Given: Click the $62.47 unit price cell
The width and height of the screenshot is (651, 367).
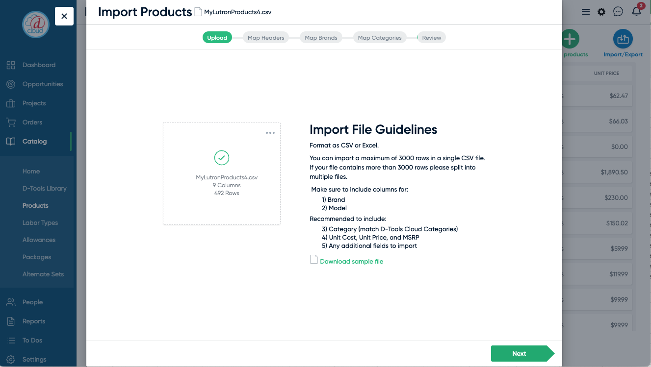Looking at the screenshot, I should pyautogui.click(x=619, y=96).
